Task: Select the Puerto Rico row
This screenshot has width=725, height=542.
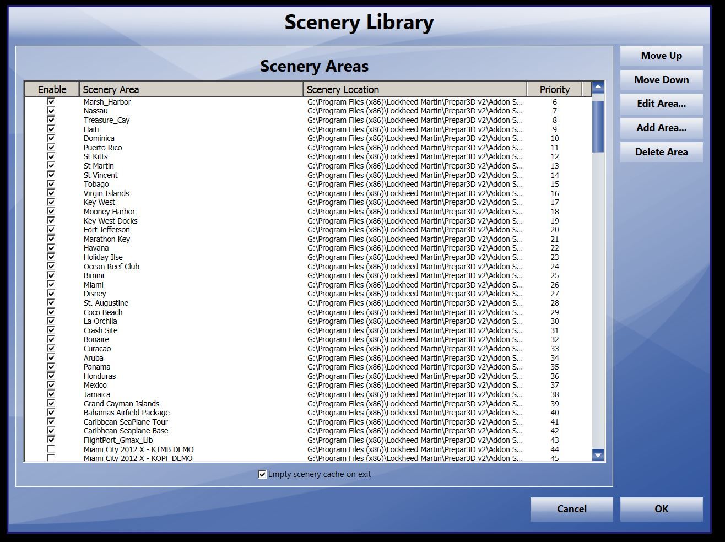Action: 308,148
